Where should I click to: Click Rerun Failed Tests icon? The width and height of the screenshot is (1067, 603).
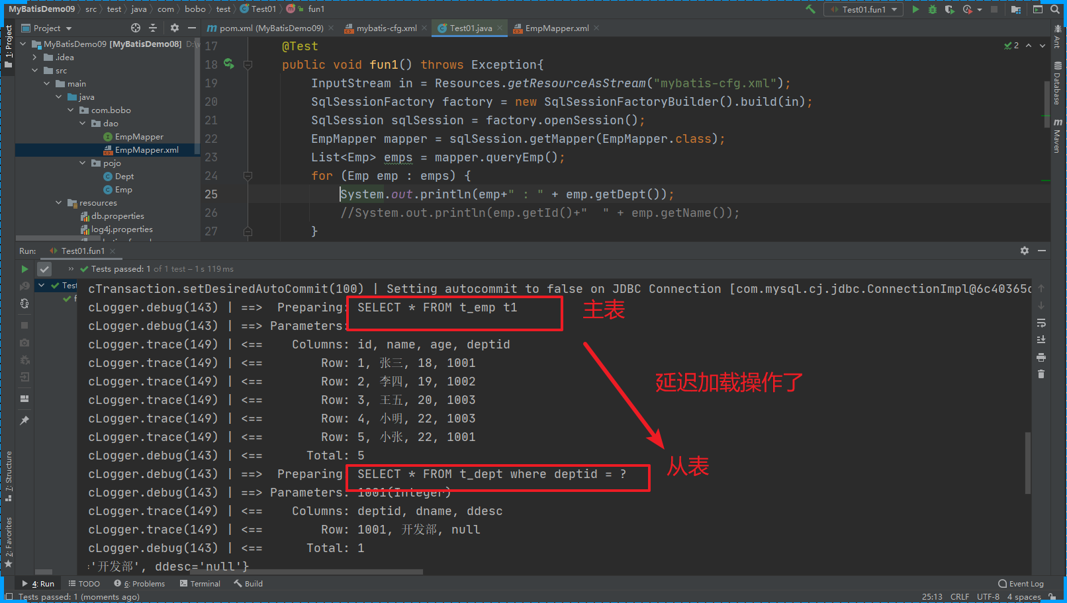pos(24,286)
